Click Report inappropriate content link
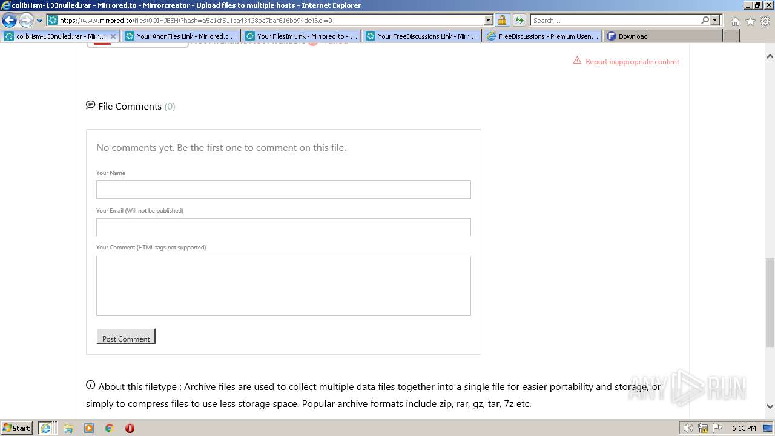This screenshot has height=436, width=775. click(632, 62)
